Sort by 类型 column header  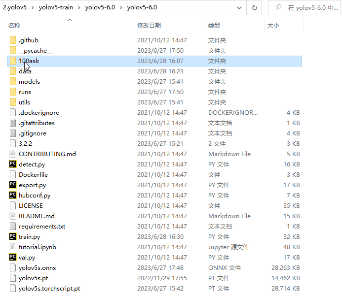click(214, 25)
